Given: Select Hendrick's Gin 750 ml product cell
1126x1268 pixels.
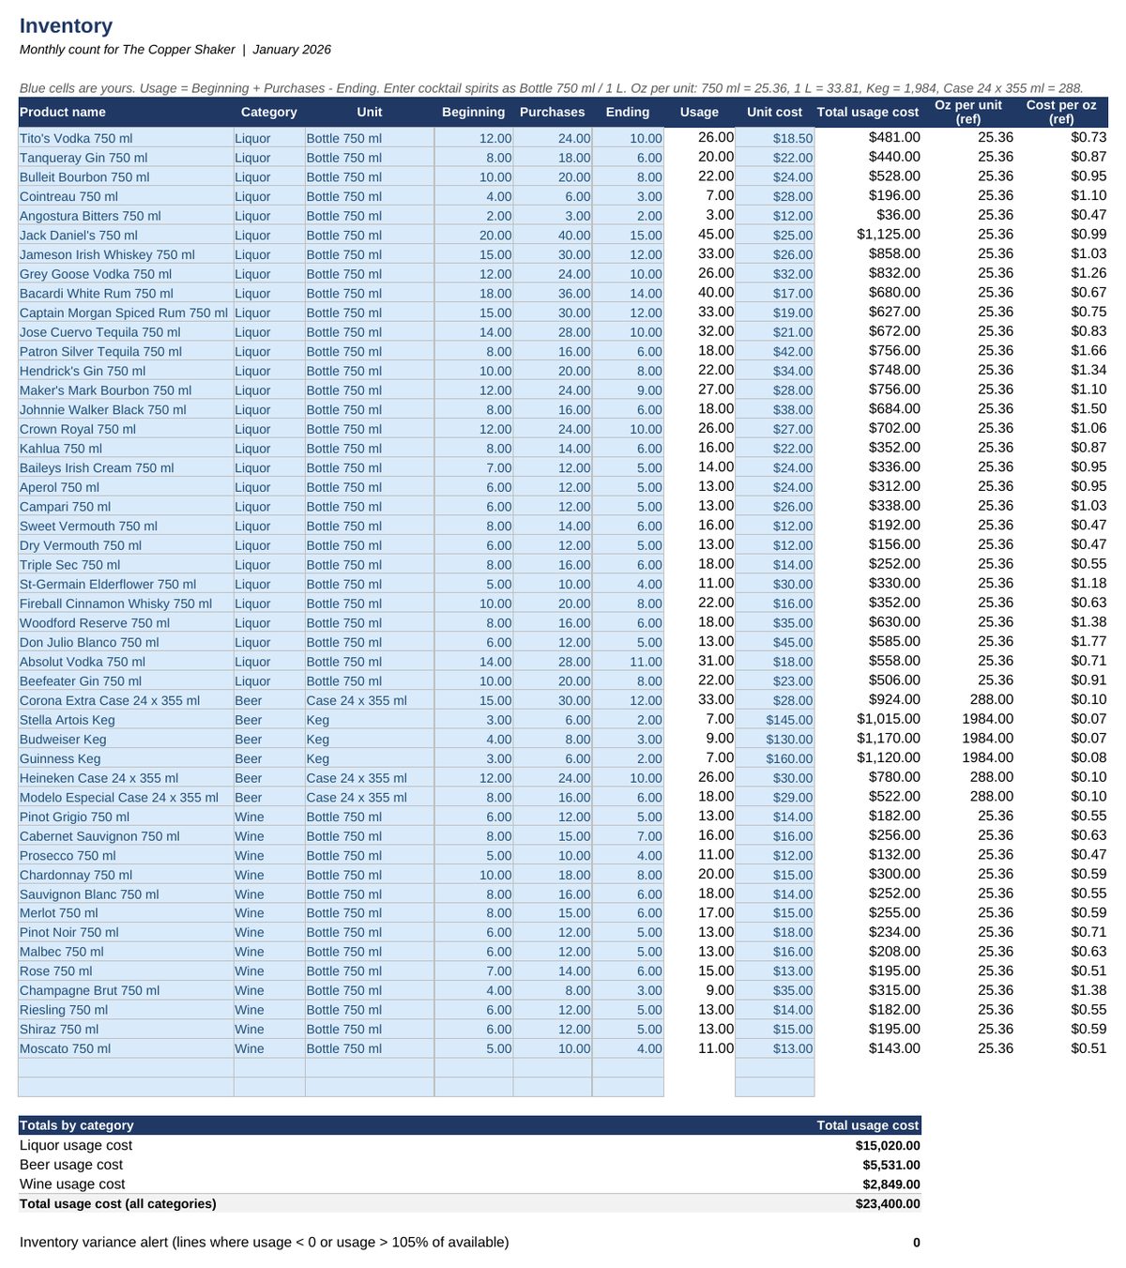Looking at the screenshot, I should tap(126, 371).
